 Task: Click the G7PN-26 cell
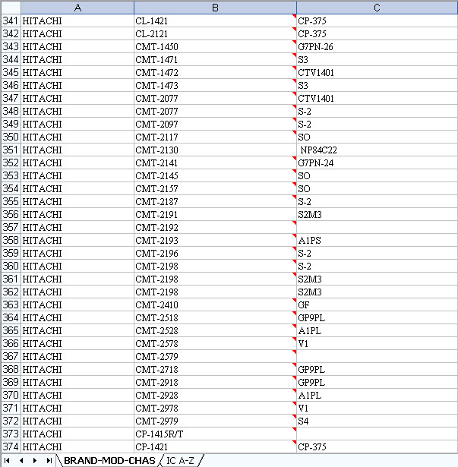(x=377, y=46)
